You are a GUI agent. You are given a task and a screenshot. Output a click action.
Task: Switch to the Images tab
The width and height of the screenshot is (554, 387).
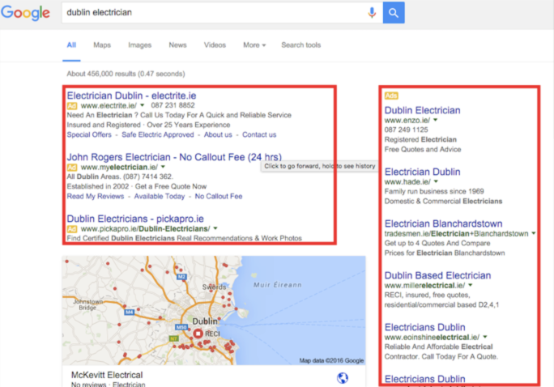pyautogui.click(x=139, y=45)
